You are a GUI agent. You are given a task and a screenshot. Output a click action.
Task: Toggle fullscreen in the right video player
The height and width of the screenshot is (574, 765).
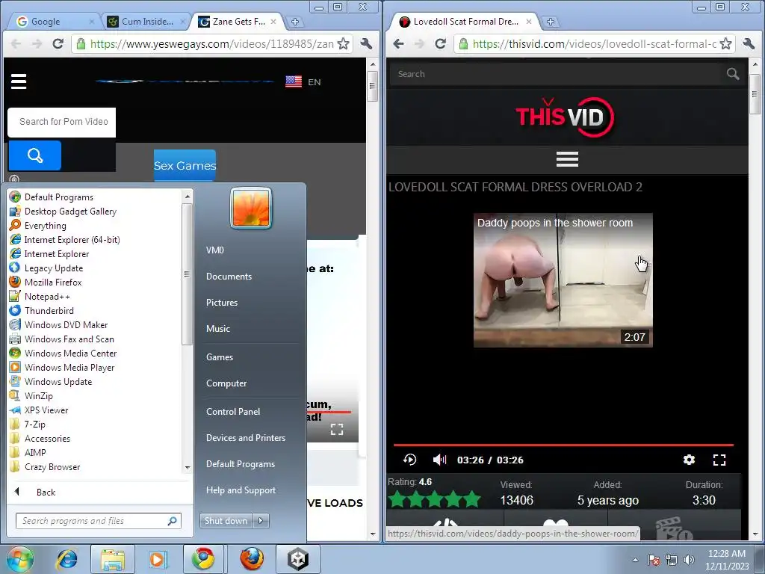tap(719, 460)
